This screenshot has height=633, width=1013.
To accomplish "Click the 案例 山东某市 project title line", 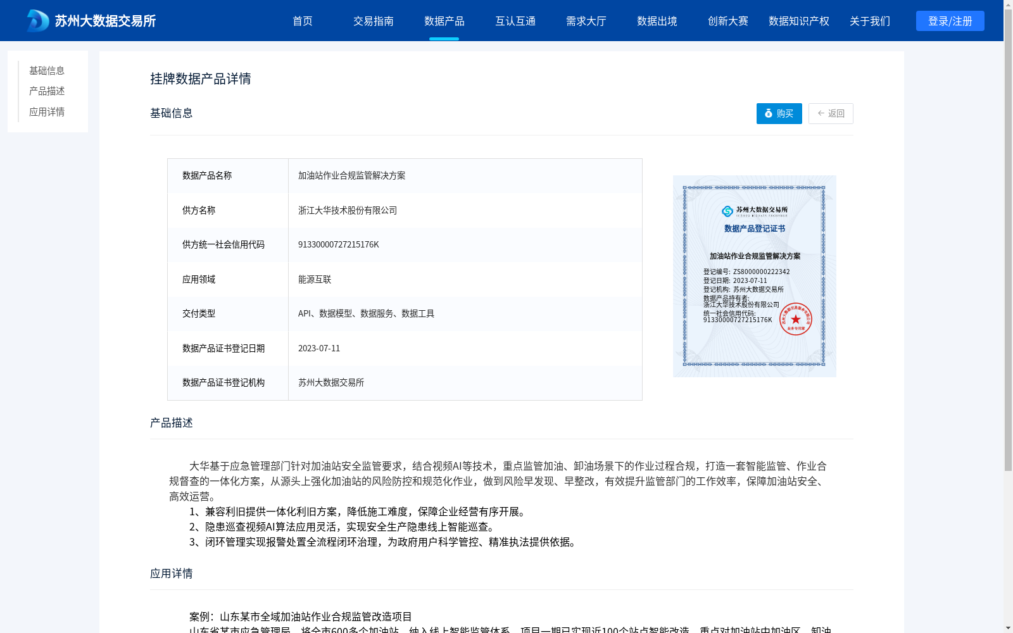I will tap(301, 617).
